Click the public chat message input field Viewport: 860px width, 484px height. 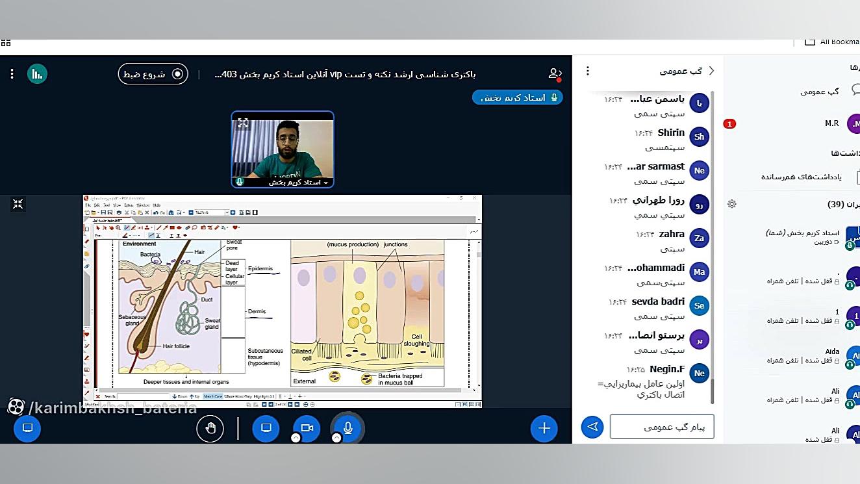[x=662, y=427]
